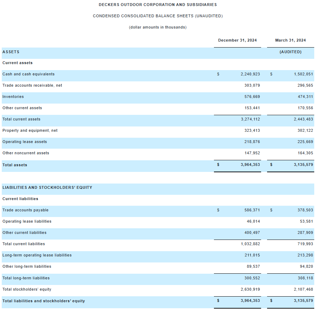Viewport: 316px width, 310px height.
Task: Select the 'March 31, 2024' column header
Action: (x=290, y=40)
